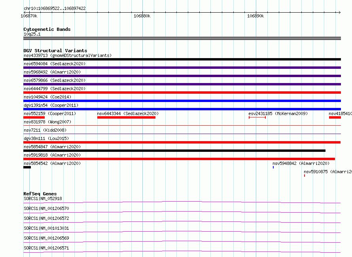Click the gray 10q25.1 cytogenetic band bar

182,38
